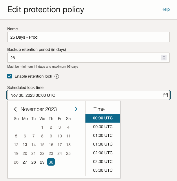Select November 27 in calendar

[x=25, y=162]
